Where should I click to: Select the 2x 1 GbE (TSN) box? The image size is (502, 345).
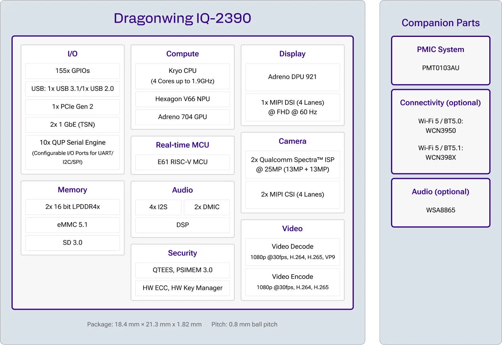pyautogui.click(x=73, y=125)
